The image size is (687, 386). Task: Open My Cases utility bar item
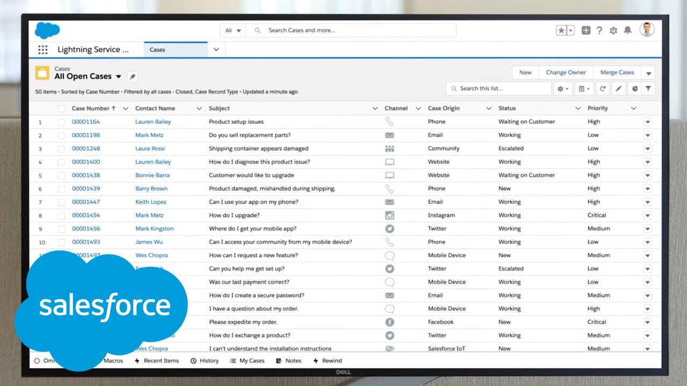pyautogui.click(x=247, y=361)
